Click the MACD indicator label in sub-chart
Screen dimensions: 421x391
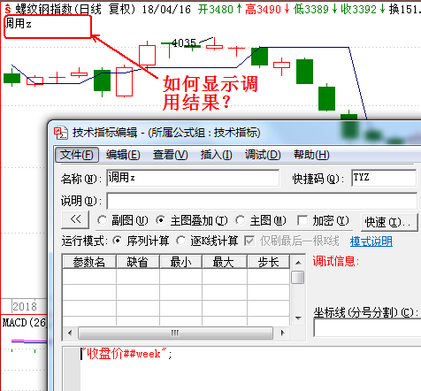pyautogui.click(x=24, y=323)
